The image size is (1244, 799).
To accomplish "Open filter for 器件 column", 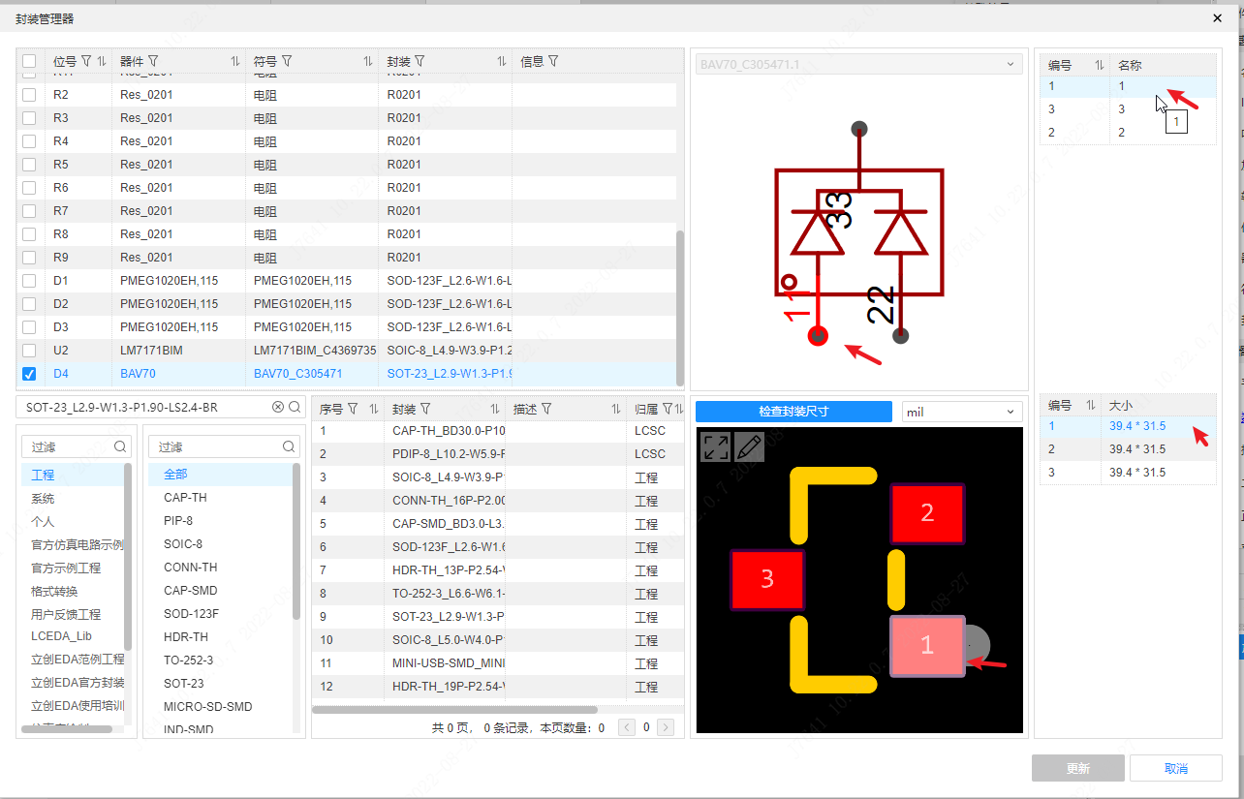I will (x=153, y=61).
